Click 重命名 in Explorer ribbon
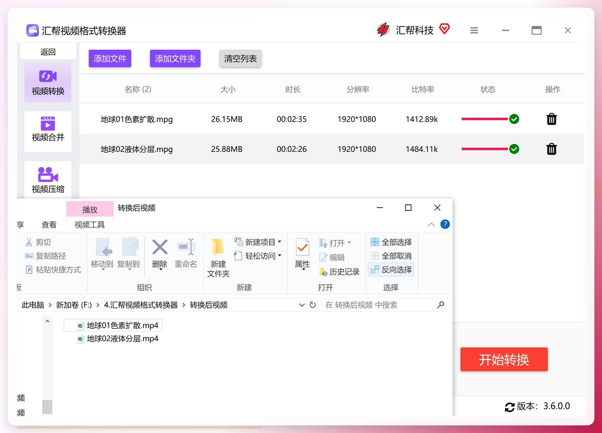Viewport: 602px width, 433px height. [186, 254]
